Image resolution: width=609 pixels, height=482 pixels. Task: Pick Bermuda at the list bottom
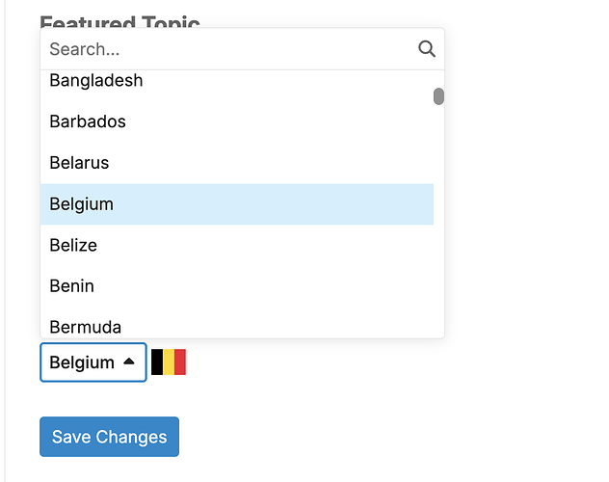237,326
